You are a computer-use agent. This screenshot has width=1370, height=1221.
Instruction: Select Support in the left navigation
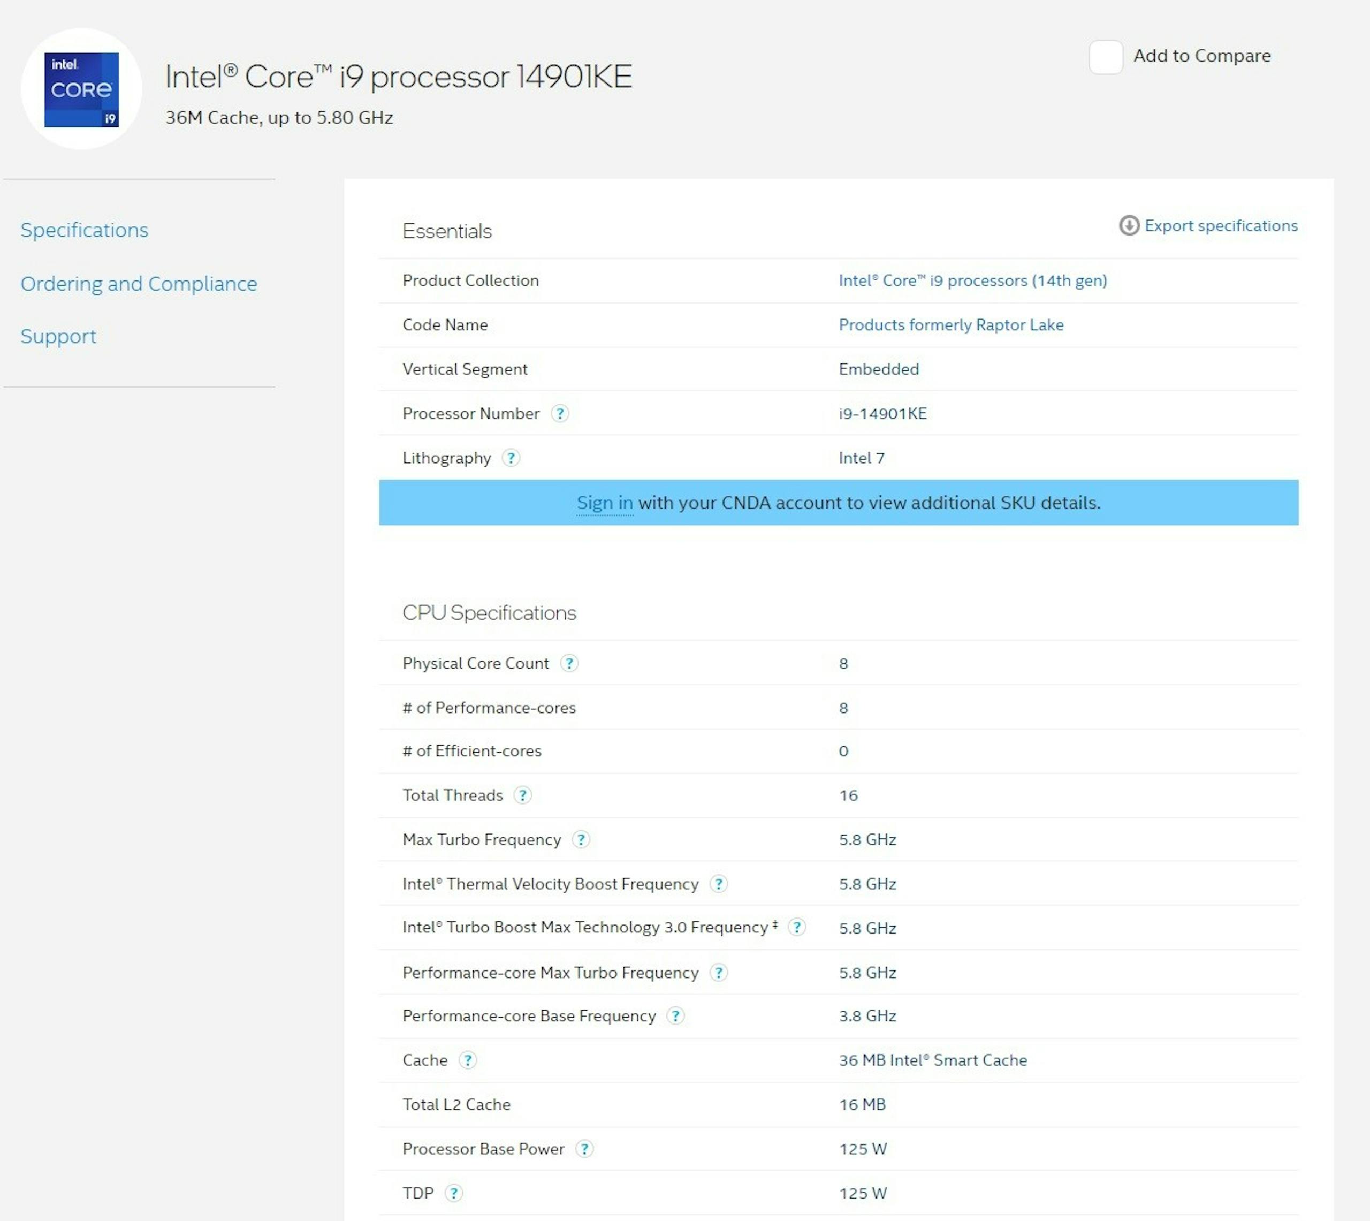click(58, 336)
